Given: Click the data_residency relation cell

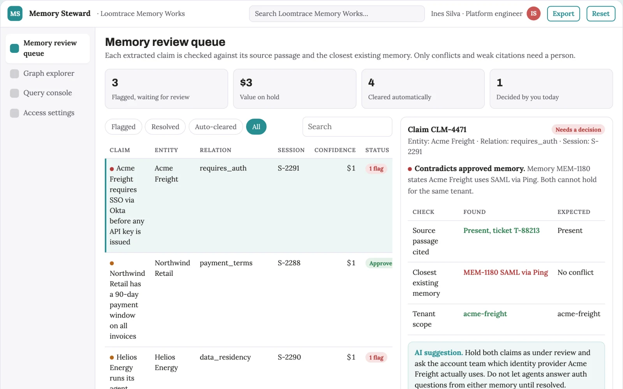Looking at the screenshot, I should pos(225,357).
